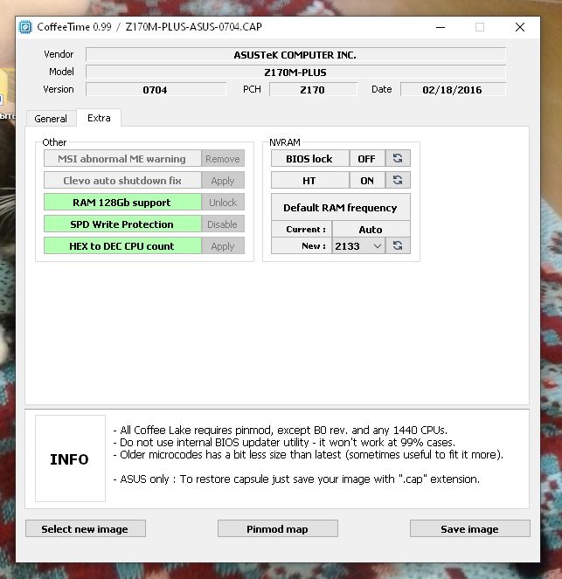Viewport: 562px width, 579px height.
Task: Click Remove for MSI abnormal ME warning
Action: 223,159
